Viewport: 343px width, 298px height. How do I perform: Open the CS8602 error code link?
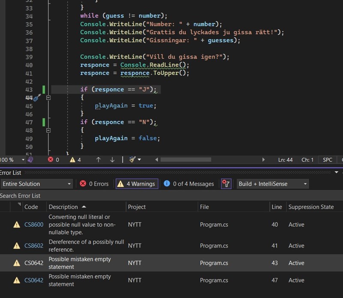pyautogui.click(x=34, y=246)
